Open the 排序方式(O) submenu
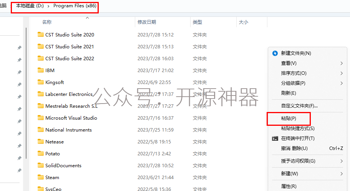This screenshot has width=350, height=191. tap(307, 73)
